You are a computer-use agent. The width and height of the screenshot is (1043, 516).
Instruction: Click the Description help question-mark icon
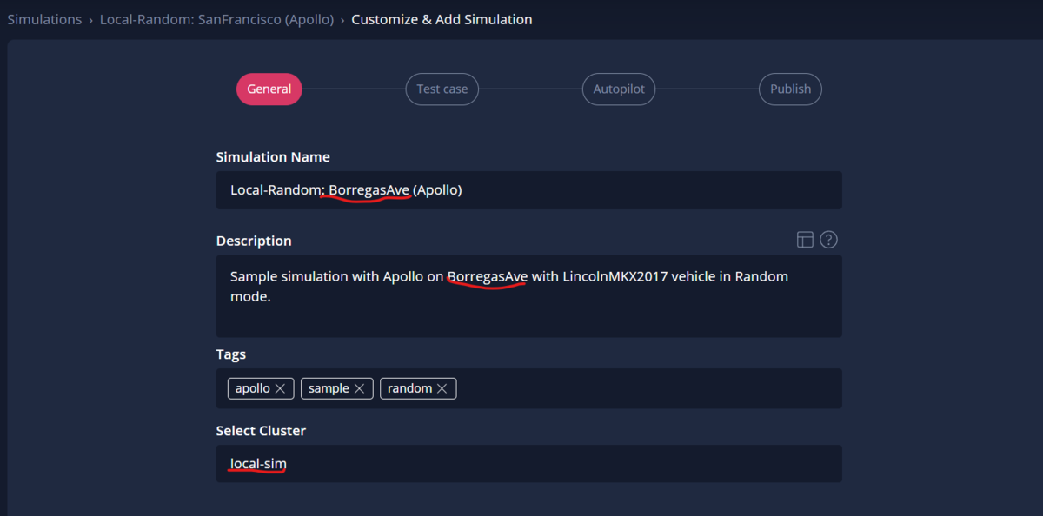tap(828, 240)
